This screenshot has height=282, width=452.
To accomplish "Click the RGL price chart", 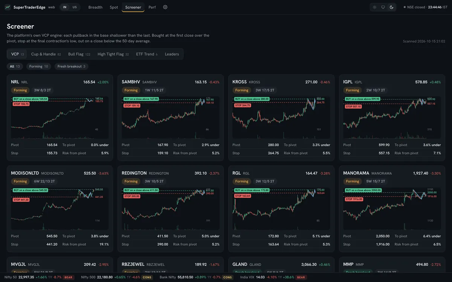I will (x=281, y=209).
